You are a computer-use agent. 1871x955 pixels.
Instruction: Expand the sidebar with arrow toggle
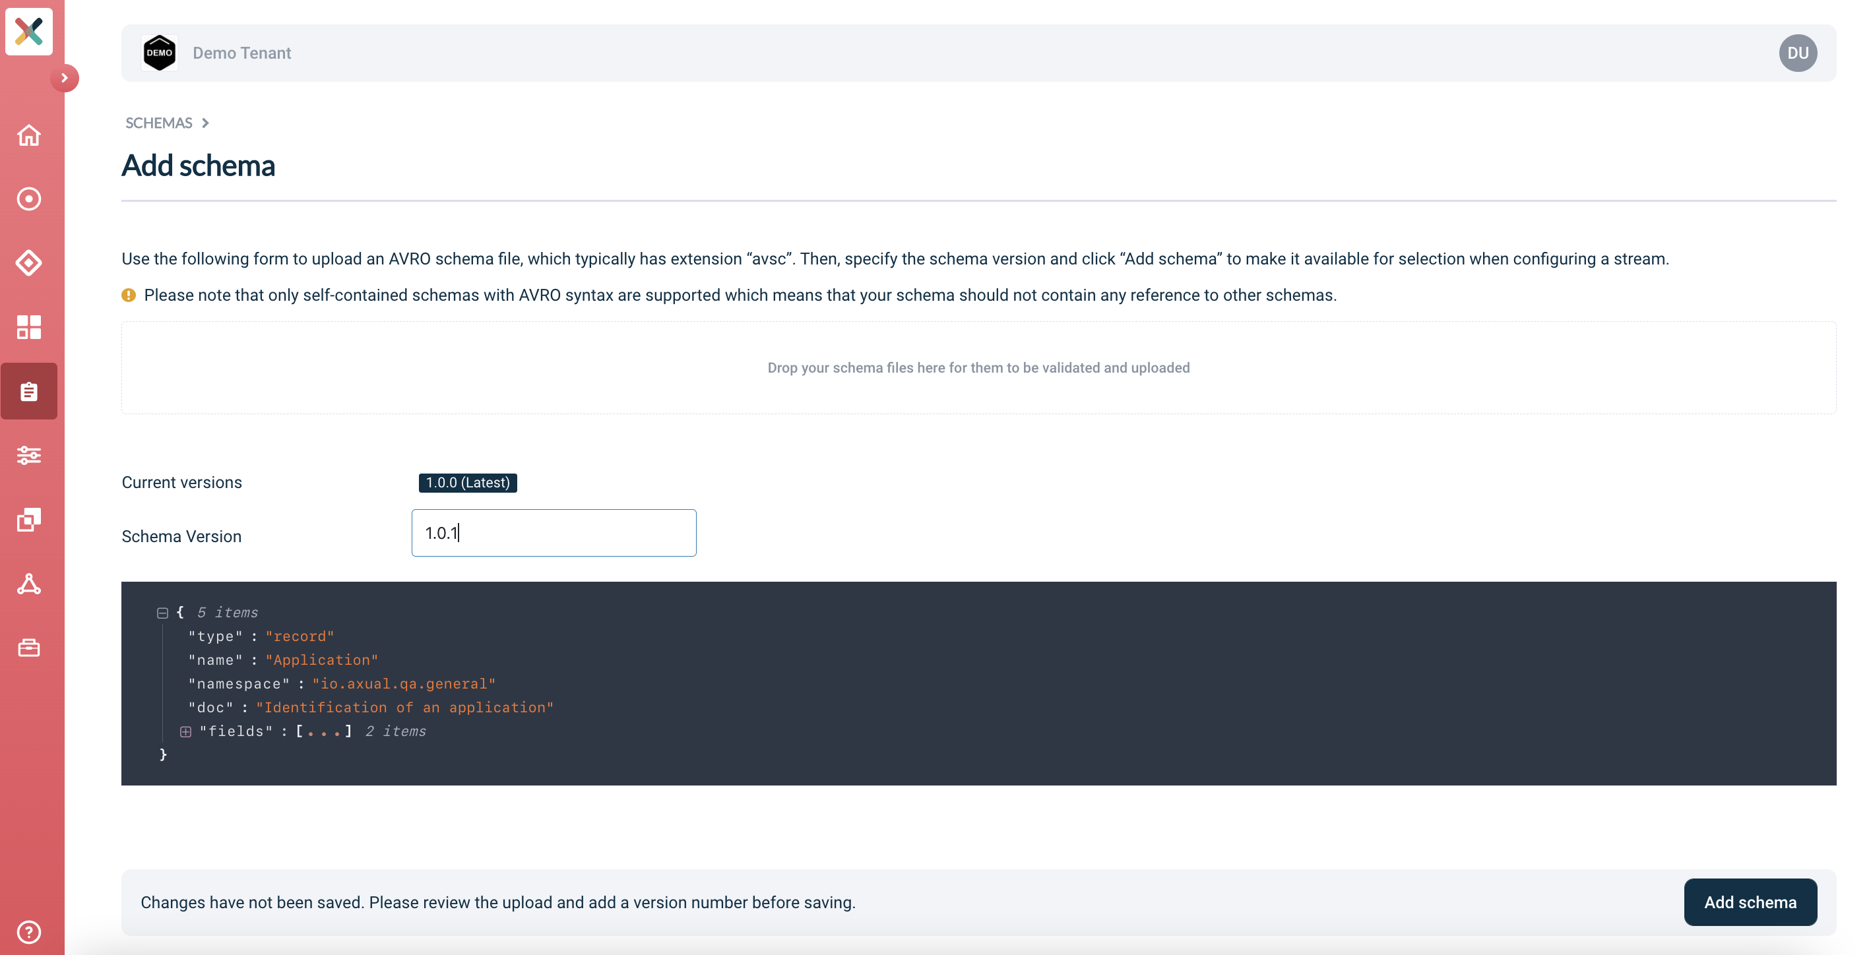click(65, 78)
